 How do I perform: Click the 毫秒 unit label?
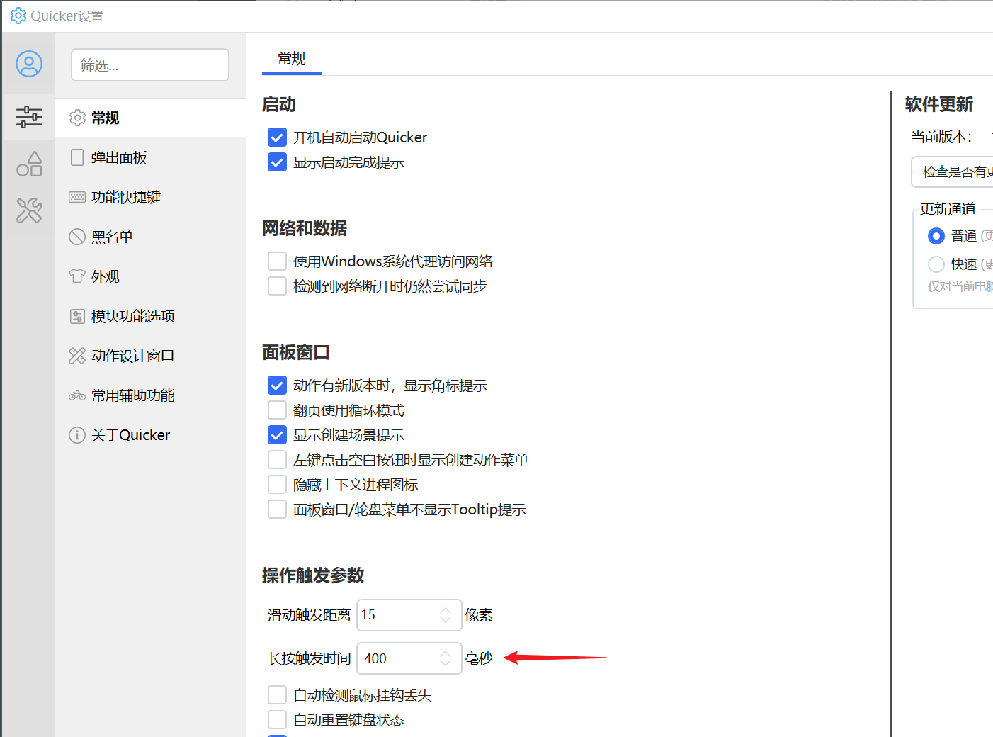coord(479,658)
